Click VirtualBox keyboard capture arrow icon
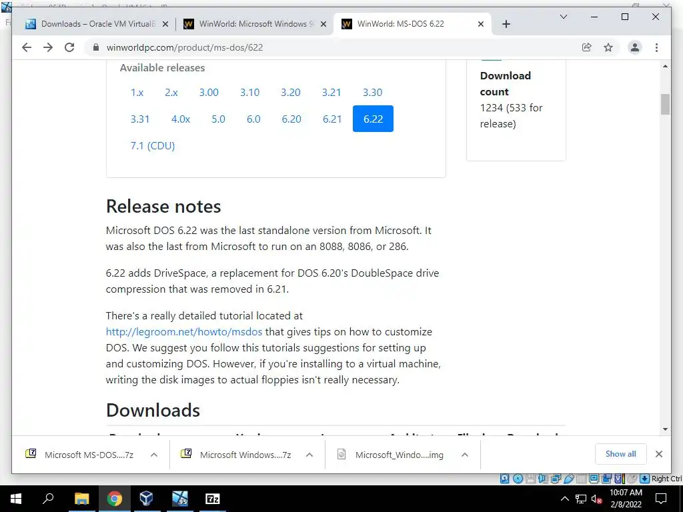The width and height of the screenshot is (683, 512). coord(644,479)
